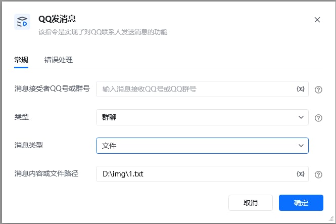Show help for 类型 field
The image size is (336, 224).
pos(318,118)
